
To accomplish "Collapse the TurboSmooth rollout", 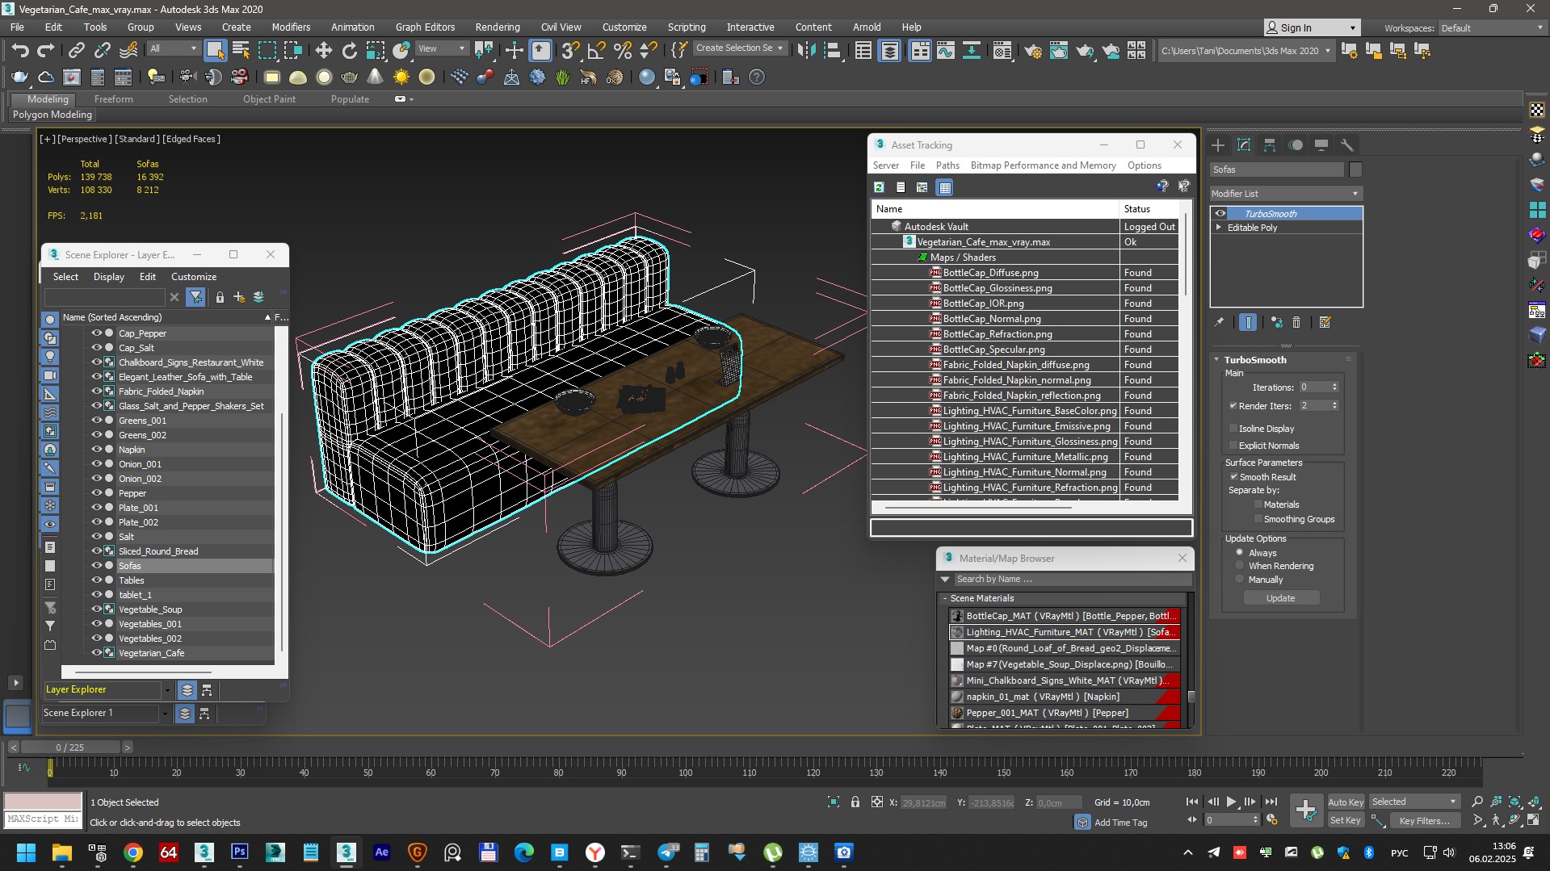I will click(x=1217, y=360).
